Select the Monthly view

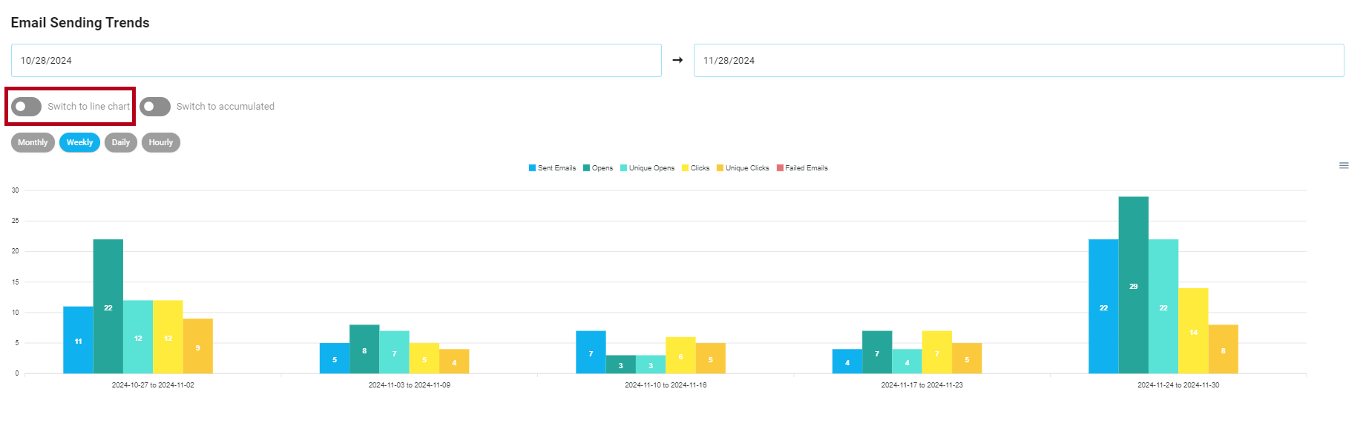(x=33, y=142)
